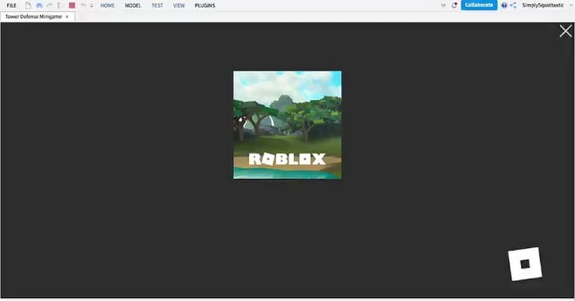Switch to the PLUGINS ribbon tab
This screenshot has width=575, height=301.
click(205, 6)
